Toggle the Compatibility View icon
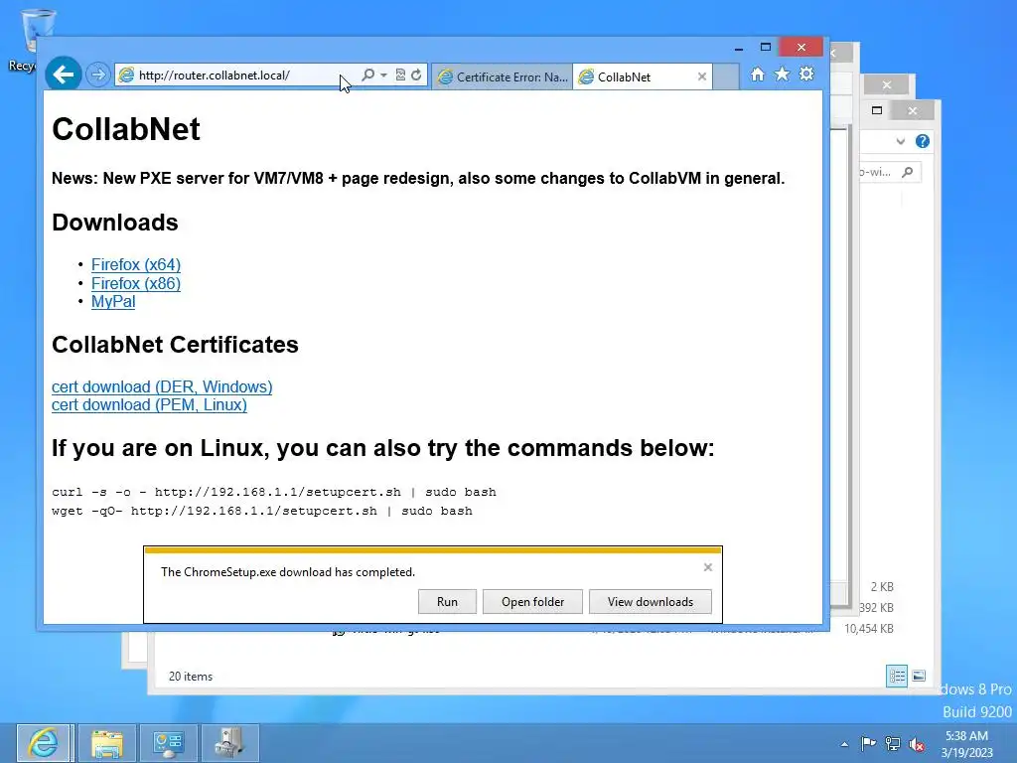Viewport: 1017px width, 763px height. [x=400, y=75]
